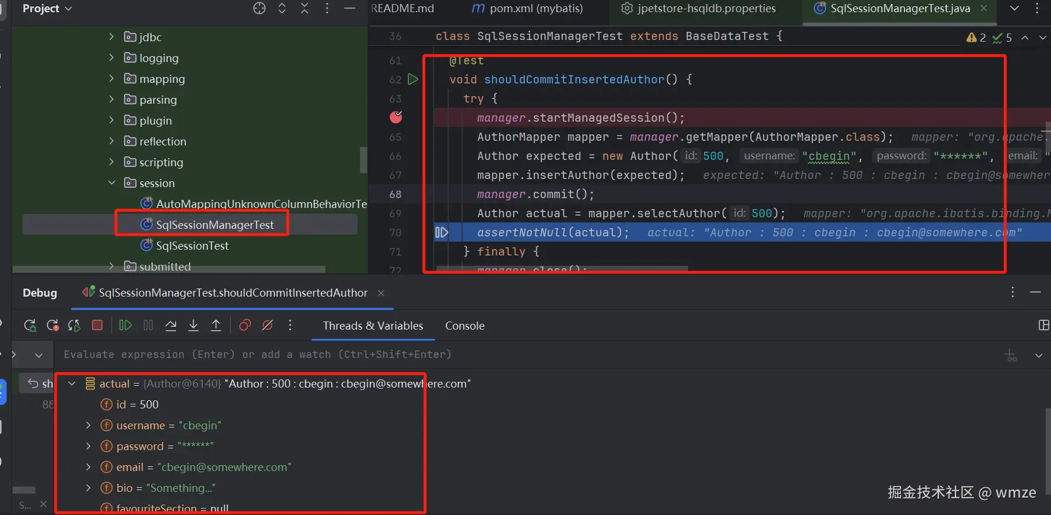Open View Breakpoints icon
The image size is (1051, 515).
245,326
